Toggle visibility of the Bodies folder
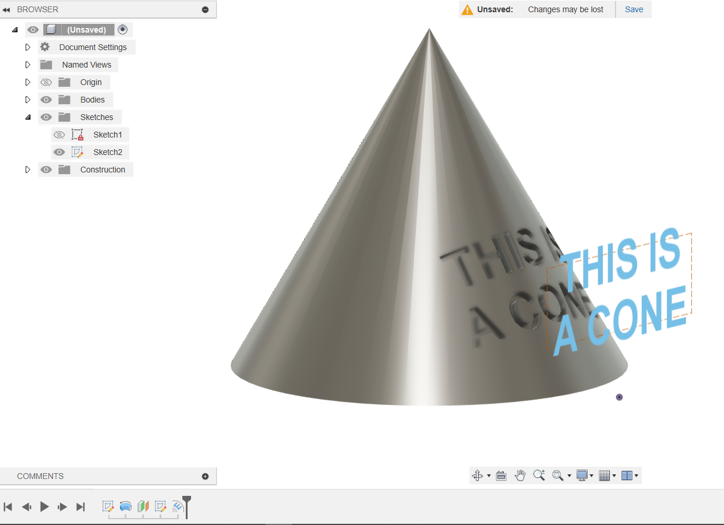The height and width of the screenshot is (525, 724). (x=46, y=100)
